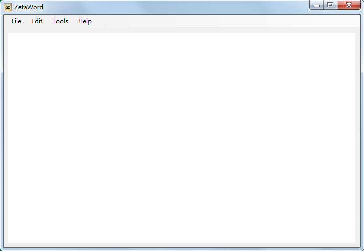The width and height of the screenshot is (364, 251).
Task: Click the bottom window border edge
Action: click(x=182, y=249)
